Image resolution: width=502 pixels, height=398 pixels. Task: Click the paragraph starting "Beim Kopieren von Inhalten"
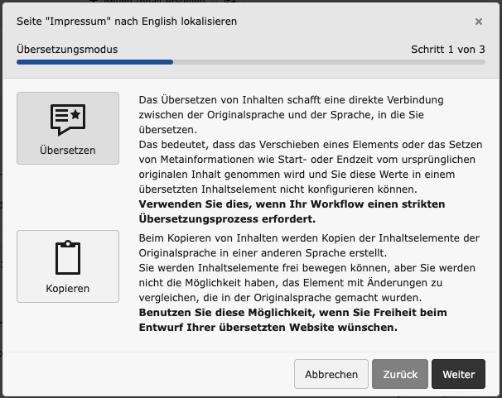[x=308, y=245]
